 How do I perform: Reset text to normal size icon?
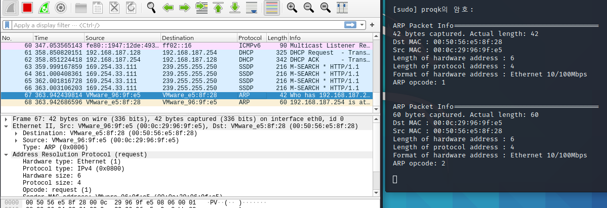(325, 8)
